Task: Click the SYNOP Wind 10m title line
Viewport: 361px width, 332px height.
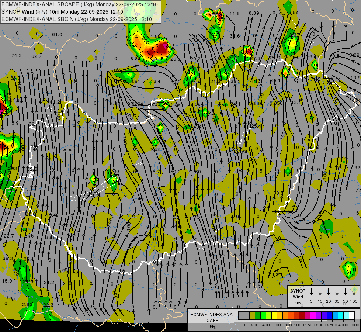Action: [x=62, y=12]
